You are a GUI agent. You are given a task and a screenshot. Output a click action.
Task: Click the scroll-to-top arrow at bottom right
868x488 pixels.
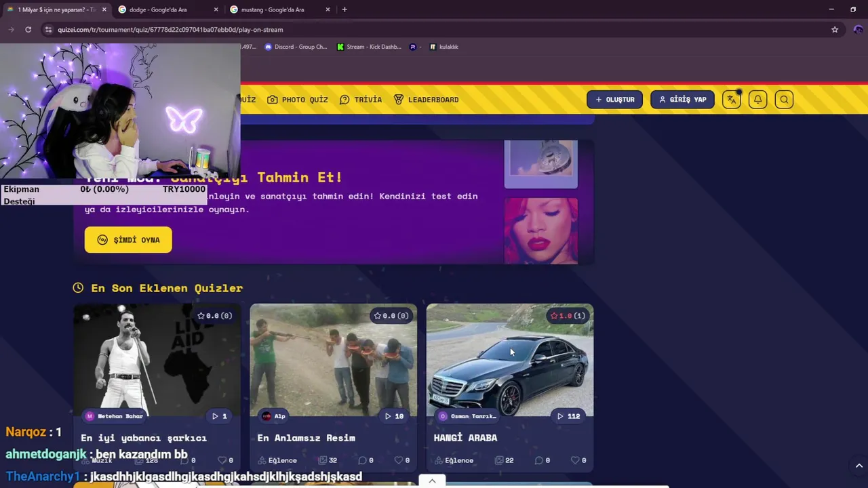pyautogui.click(x=859, y=466)
